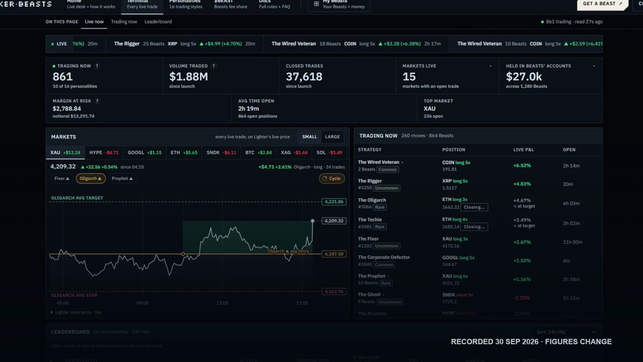This screenshot has height=362, width=643.
Task: Select the HYPE market tab
Action: tap(104, 152)
